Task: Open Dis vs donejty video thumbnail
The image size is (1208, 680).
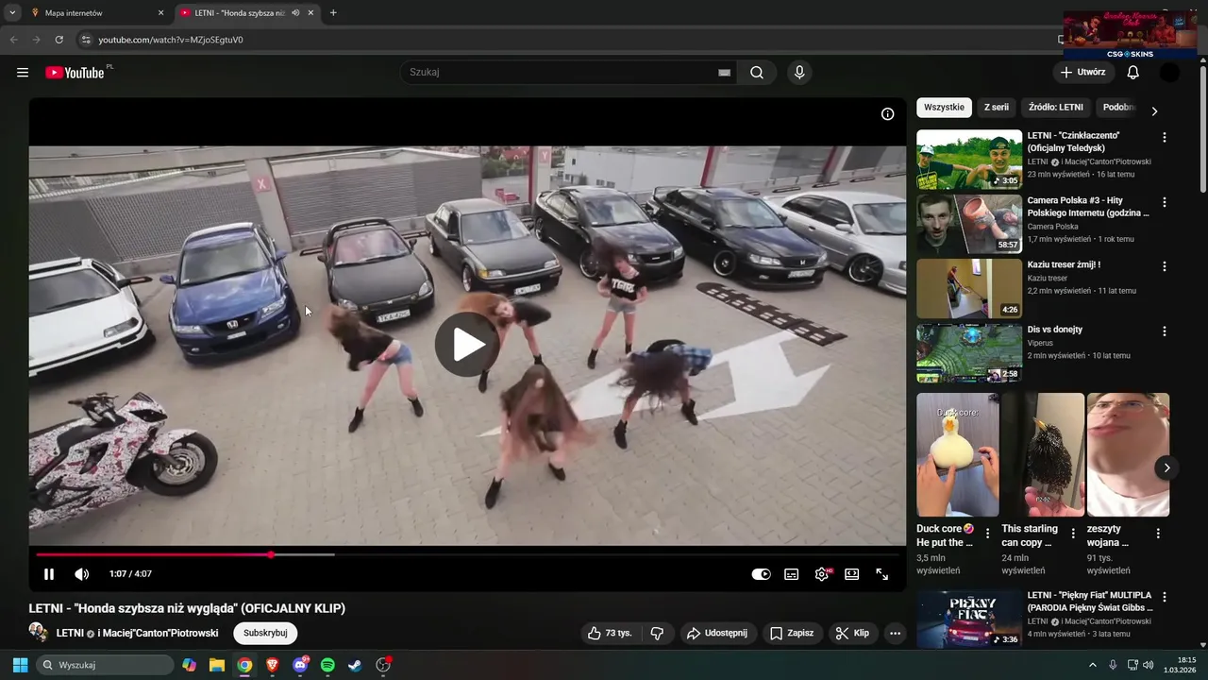Action: [969, 353]
